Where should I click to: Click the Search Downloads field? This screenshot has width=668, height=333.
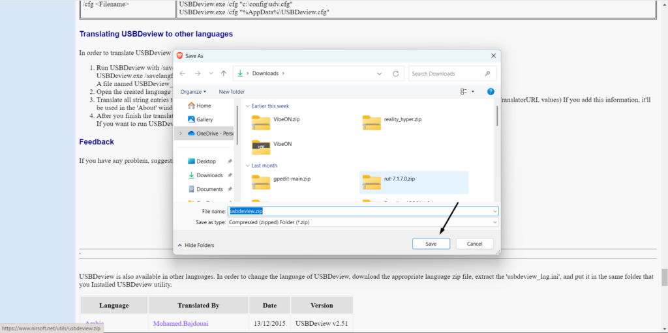click(x=447, y=74)
